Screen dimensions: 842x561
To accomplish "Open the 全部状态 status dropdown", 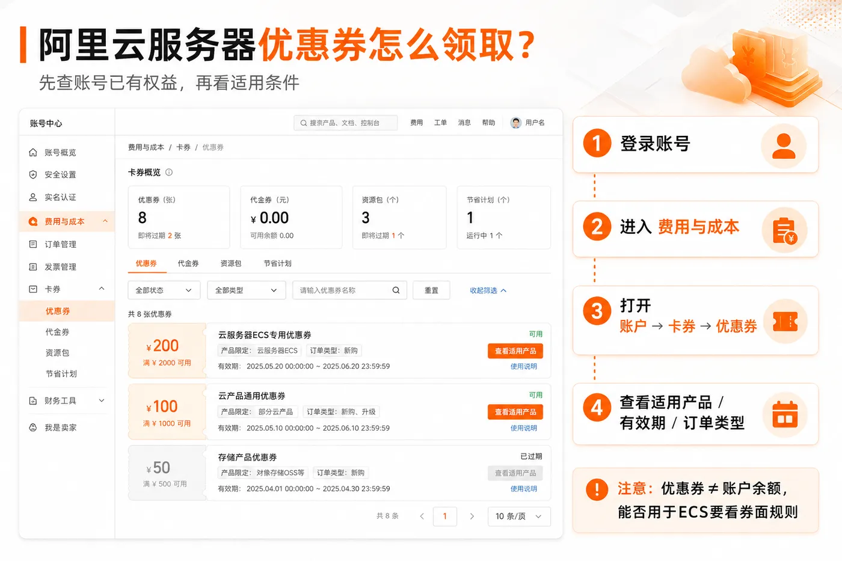I will click(x=164, y=290).
